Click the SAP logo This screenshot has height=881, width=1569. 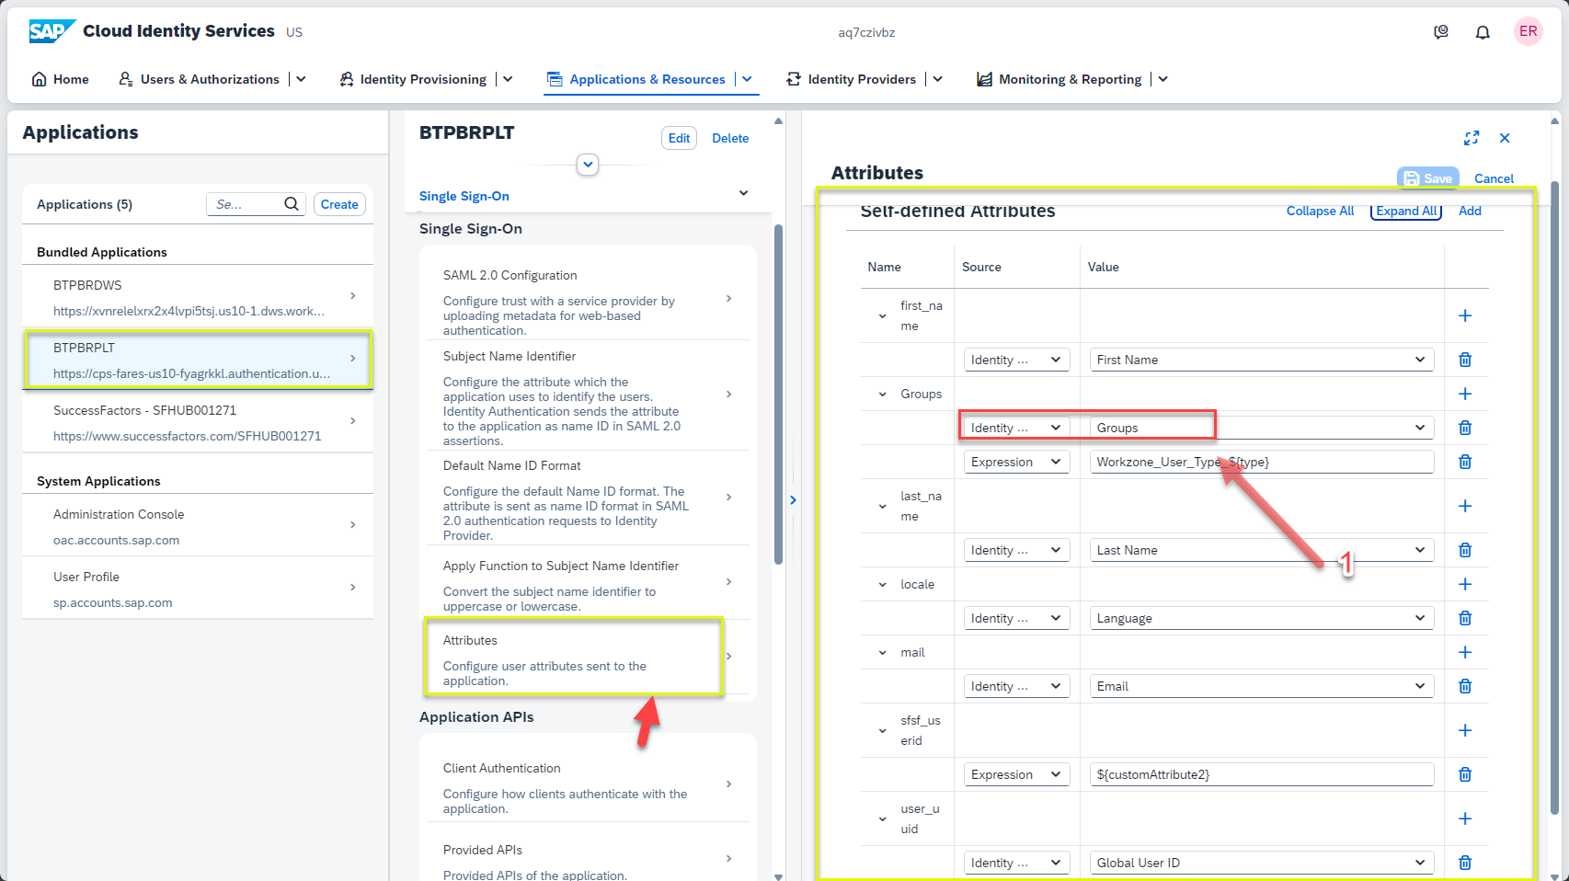point(52,31)
